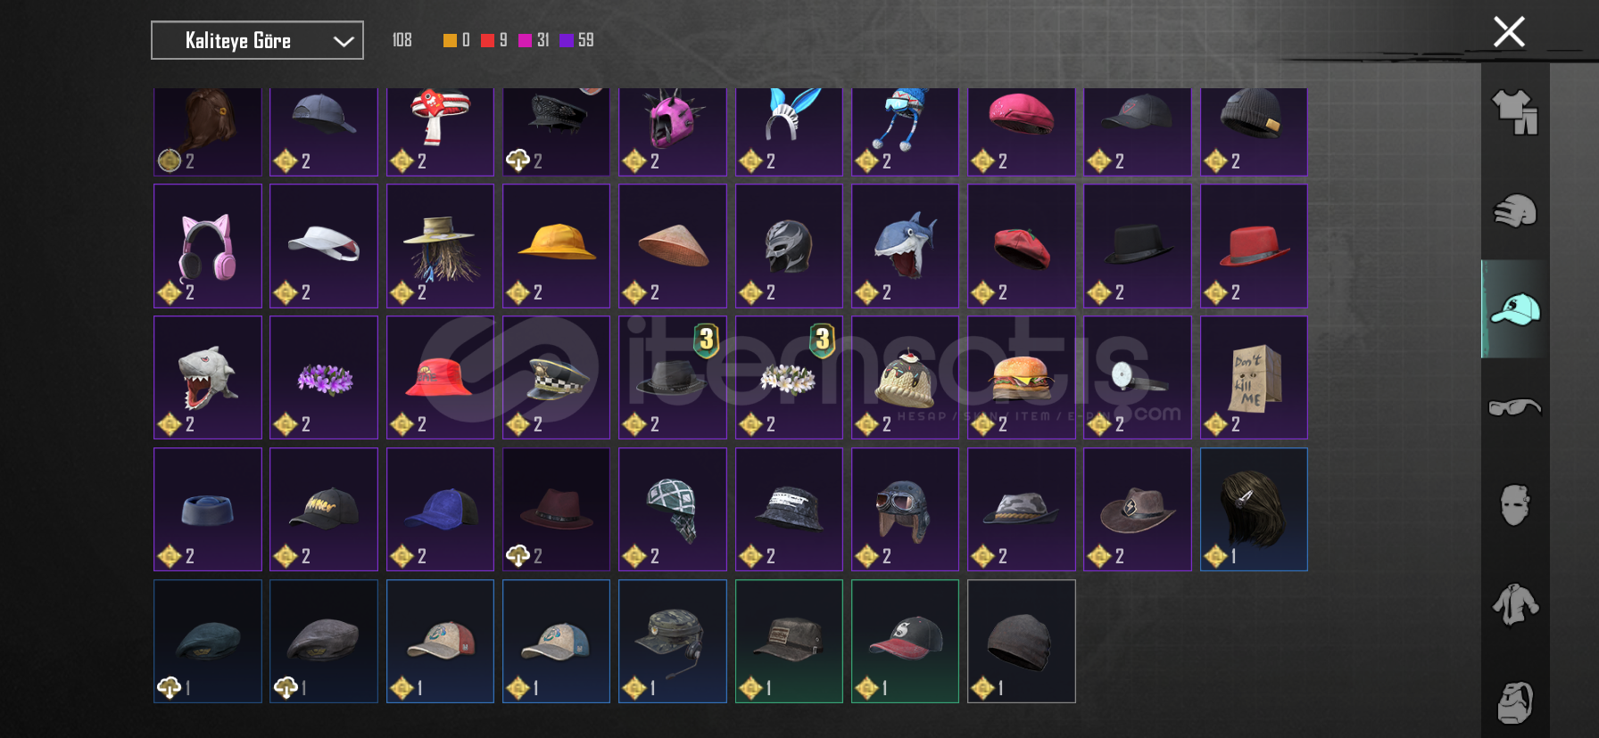Filter by the red quality swatch
1599x738 pixels.
point(487,40)
